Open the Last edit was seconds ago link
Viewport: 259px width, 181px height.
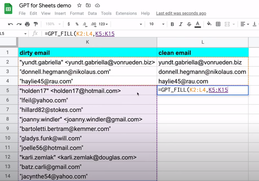click(x=181, y=13)
